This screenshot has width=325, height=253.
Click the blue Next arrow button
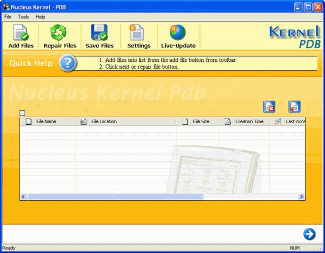click(309, 234)
